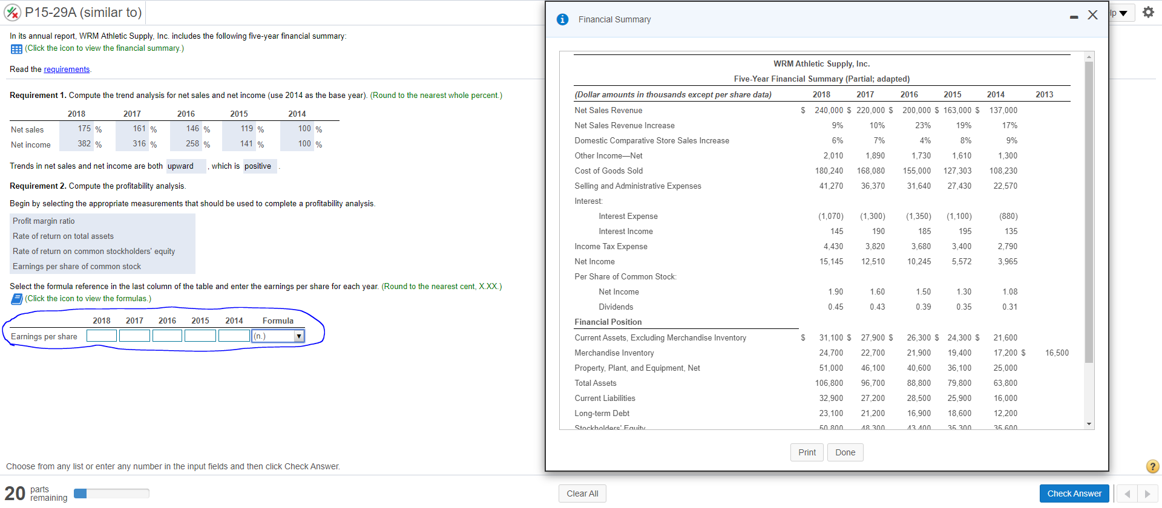Click 'Income Tax Expense' row label
The height and width of the screenshot is (508, 1162).
(611, 247)
